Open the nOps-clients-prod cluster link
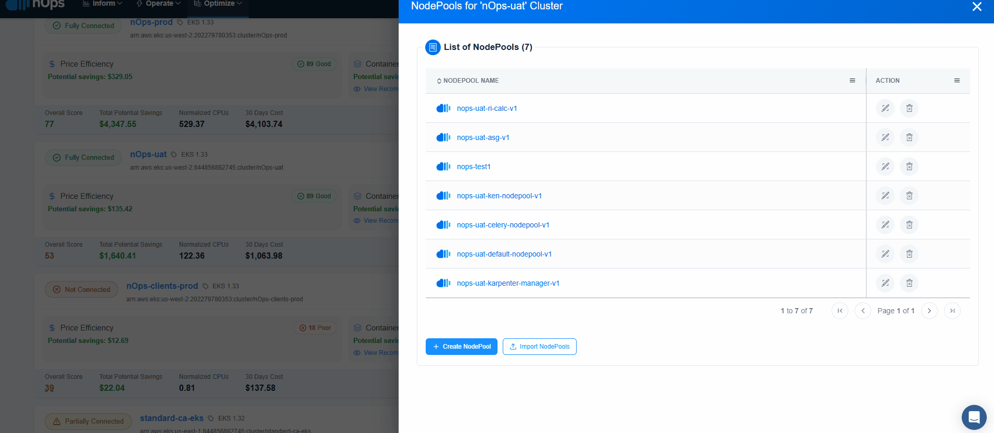994x433 pixels. pos(162,286)
